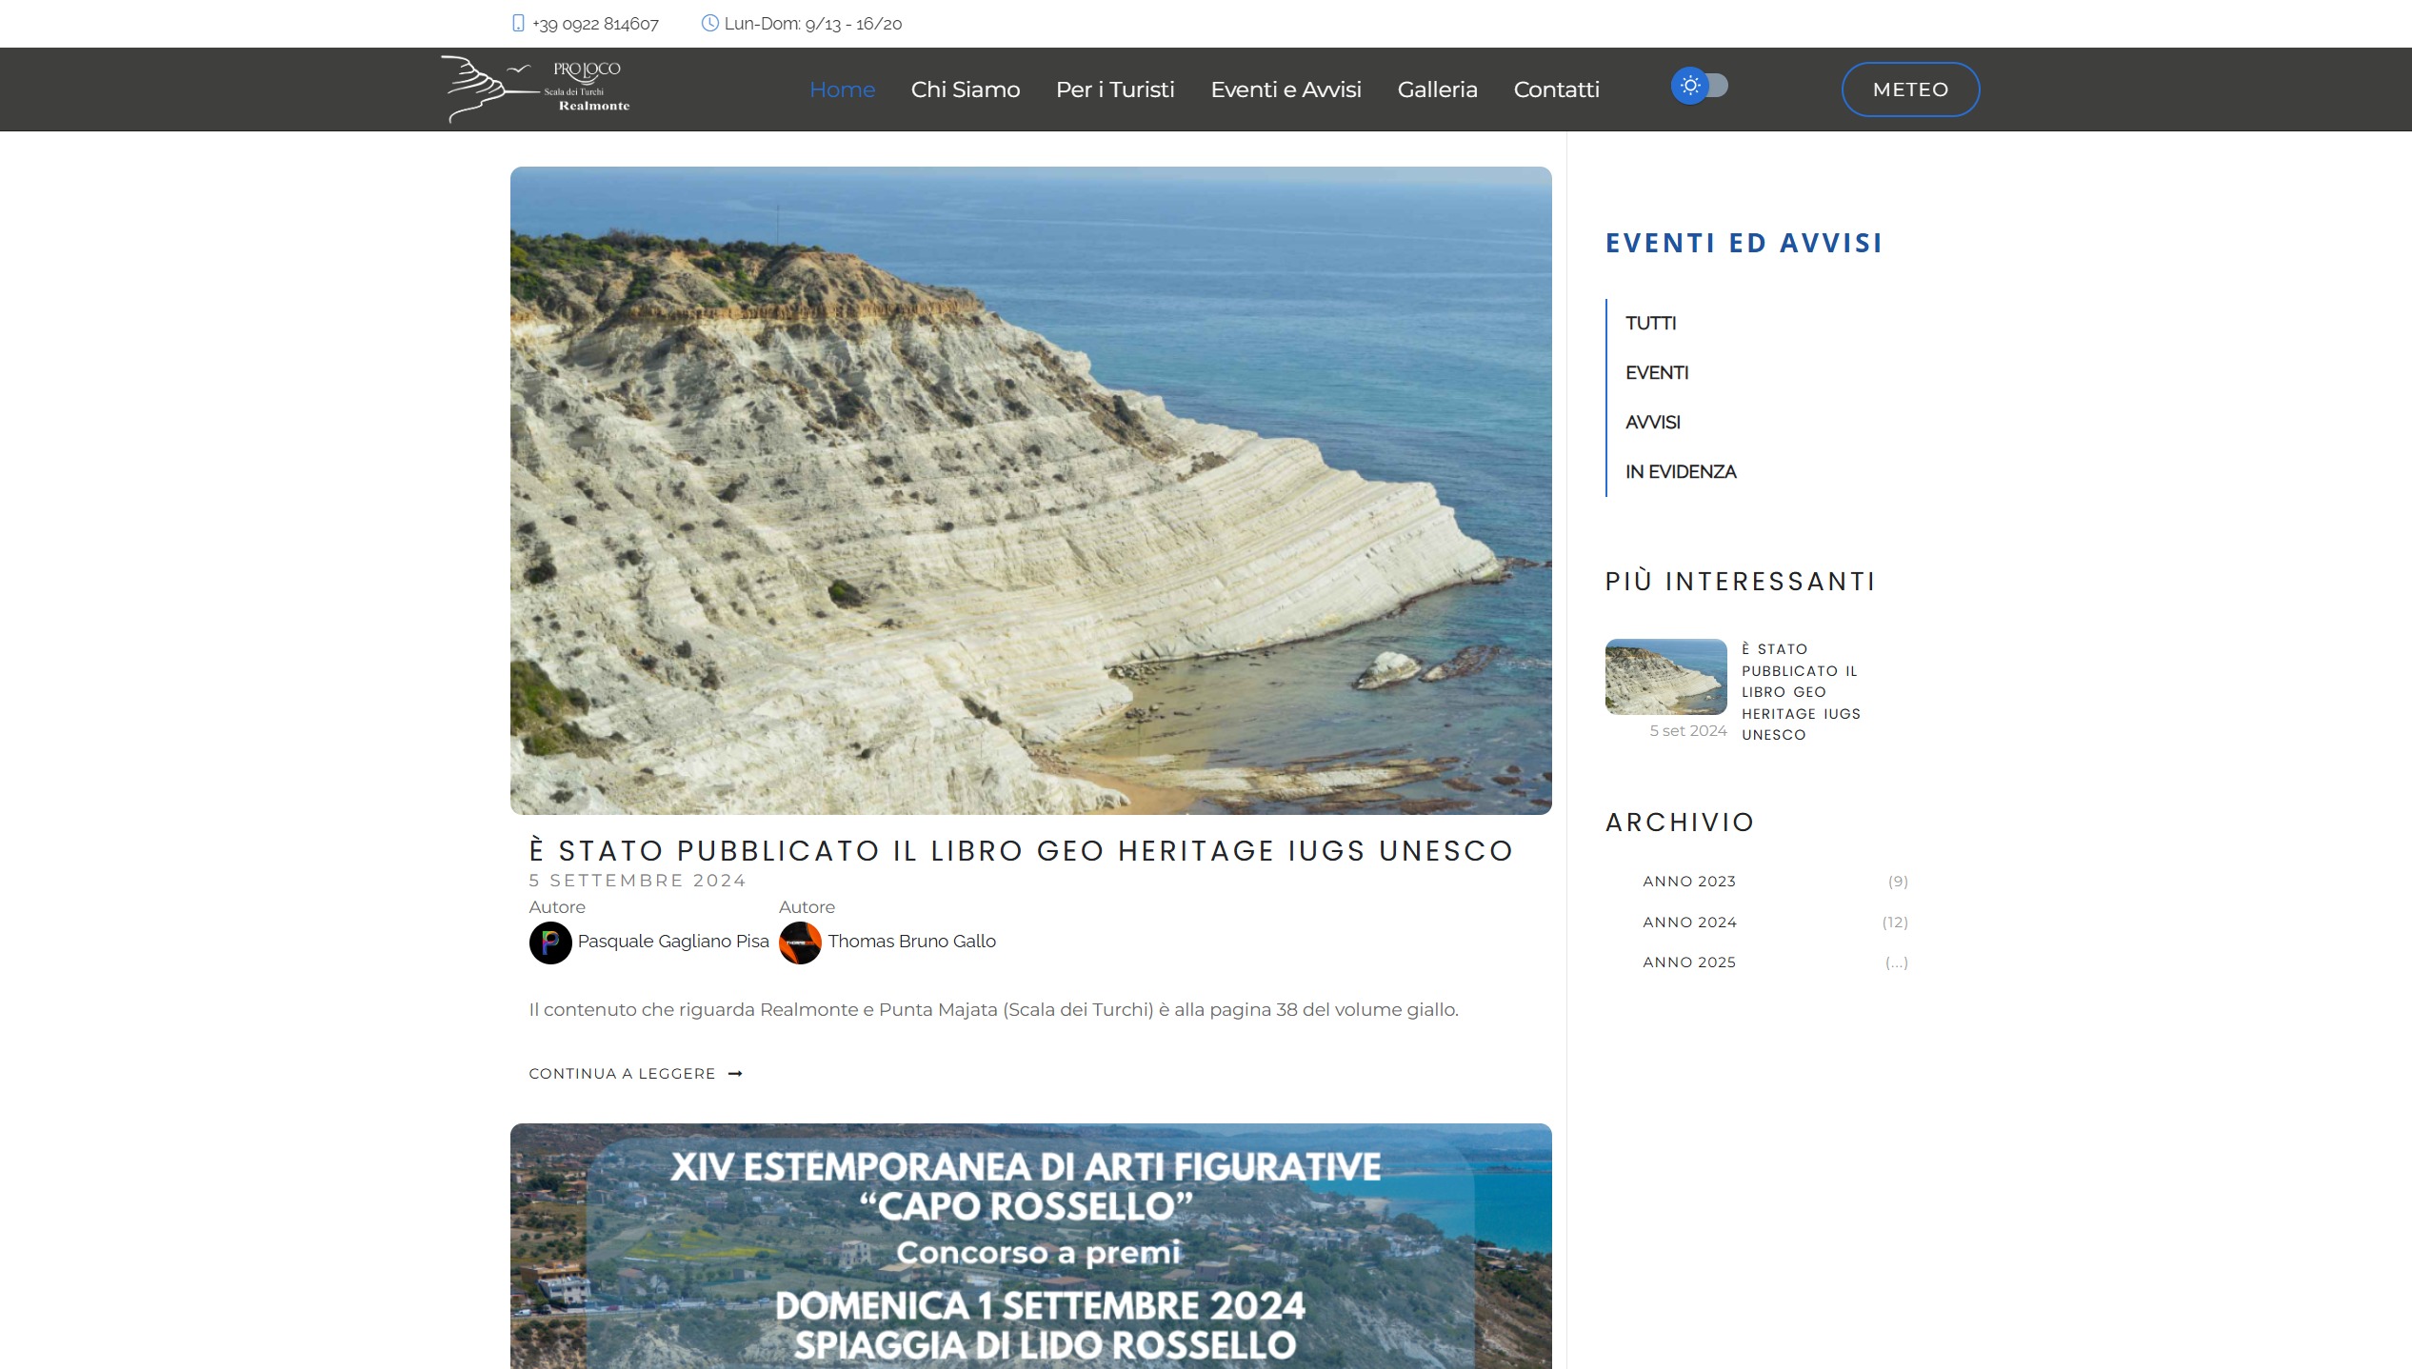Select the Eventi filter in sidebar
This screenshot has height=1369, width=2412.
click(x=1656, y=373)
